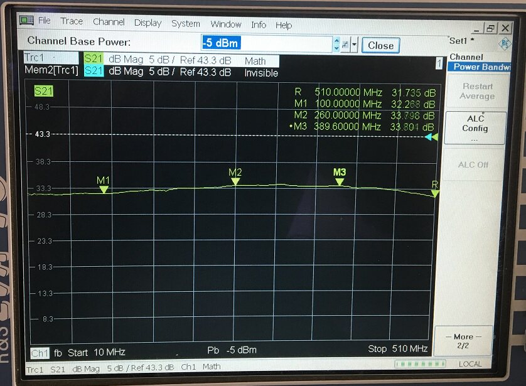Click the green S21 label on Trc1 line
This screenshot has width=526, height=386.
94,58
